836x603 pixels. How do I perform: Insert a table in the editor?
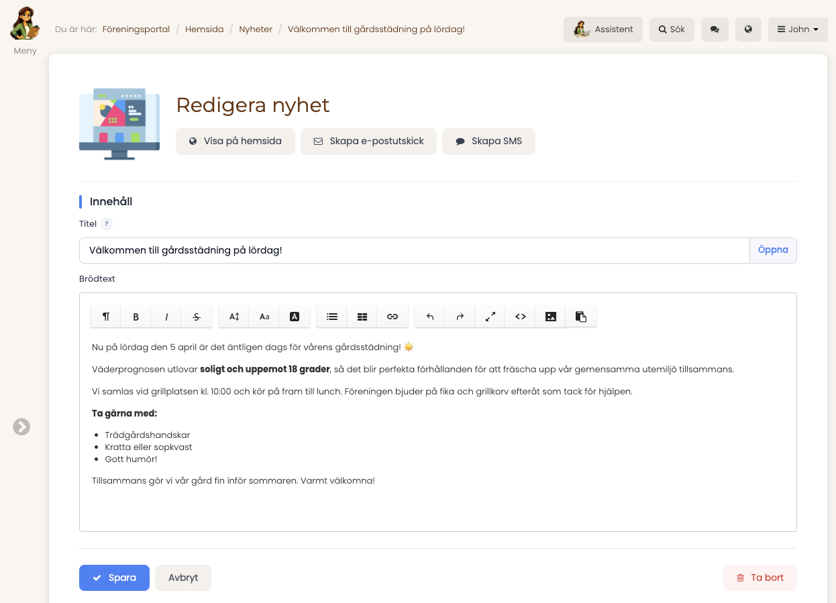click(362, 317)
